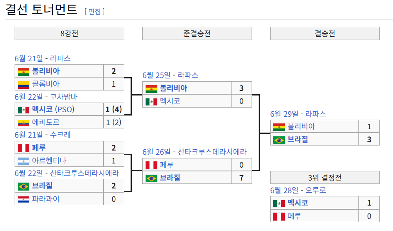
Task: Click the Ecuador flag icon
Action: coord(23,123)
